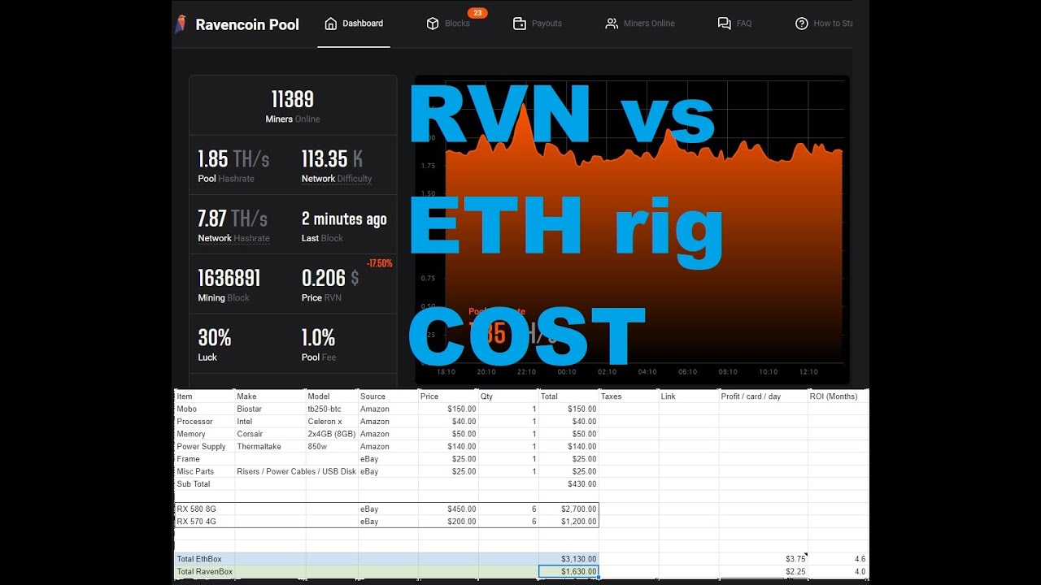Select the Mobo row label cell
The image size is (1041, 585).
point(205,409)
